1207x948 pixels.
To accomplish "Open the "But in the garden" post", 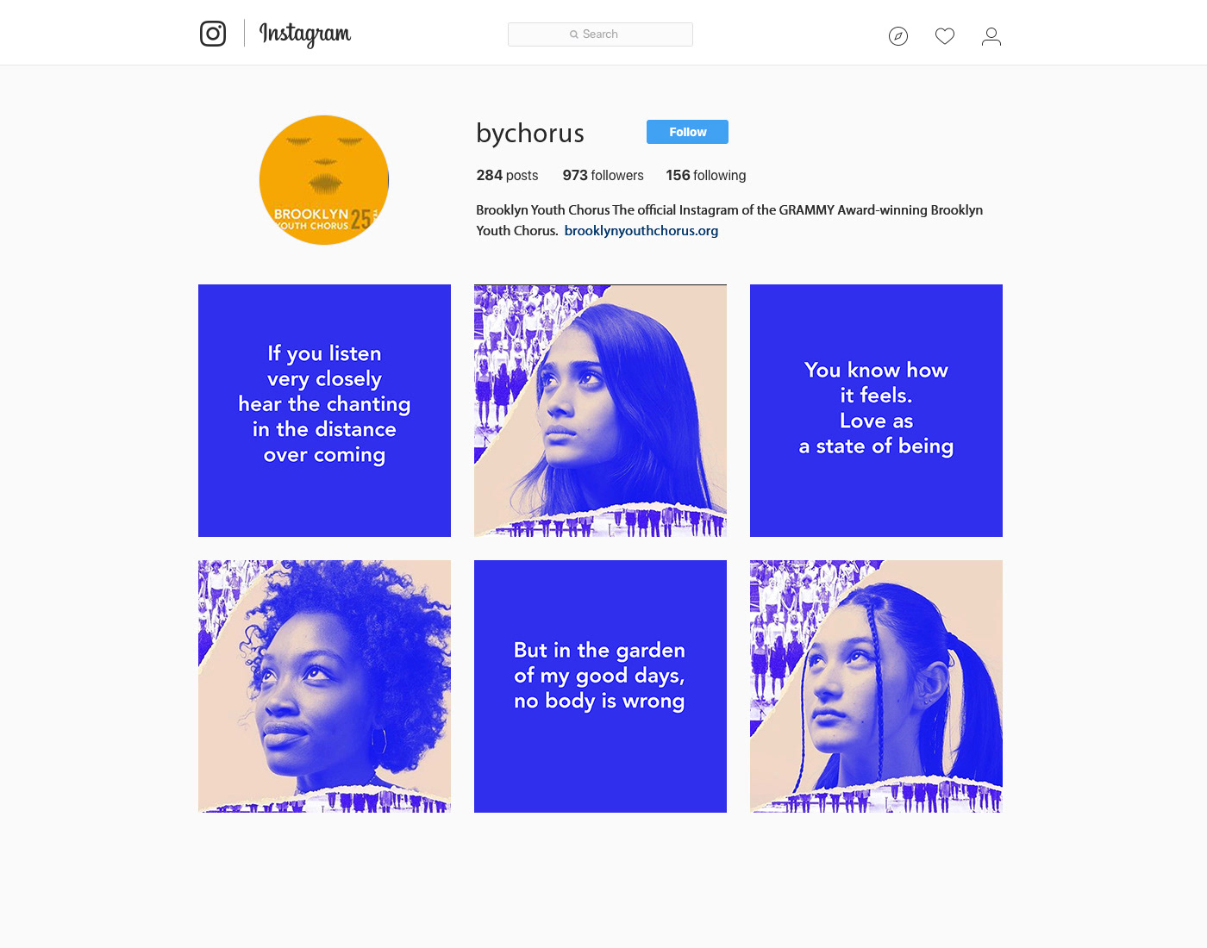I will pyautogui.click(x=600, y=686).
